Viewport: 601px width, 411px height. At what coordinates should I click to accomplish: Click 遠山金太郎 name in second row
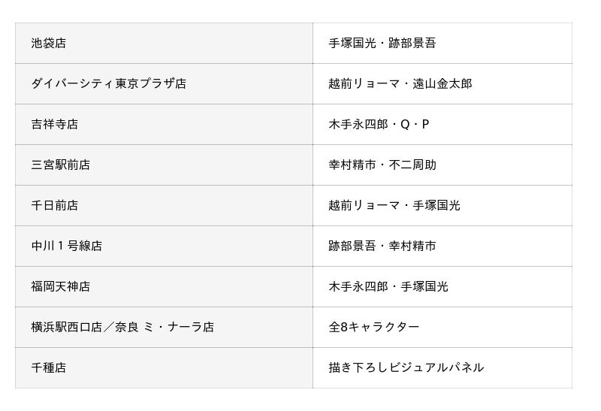click(x=442, y=84)
